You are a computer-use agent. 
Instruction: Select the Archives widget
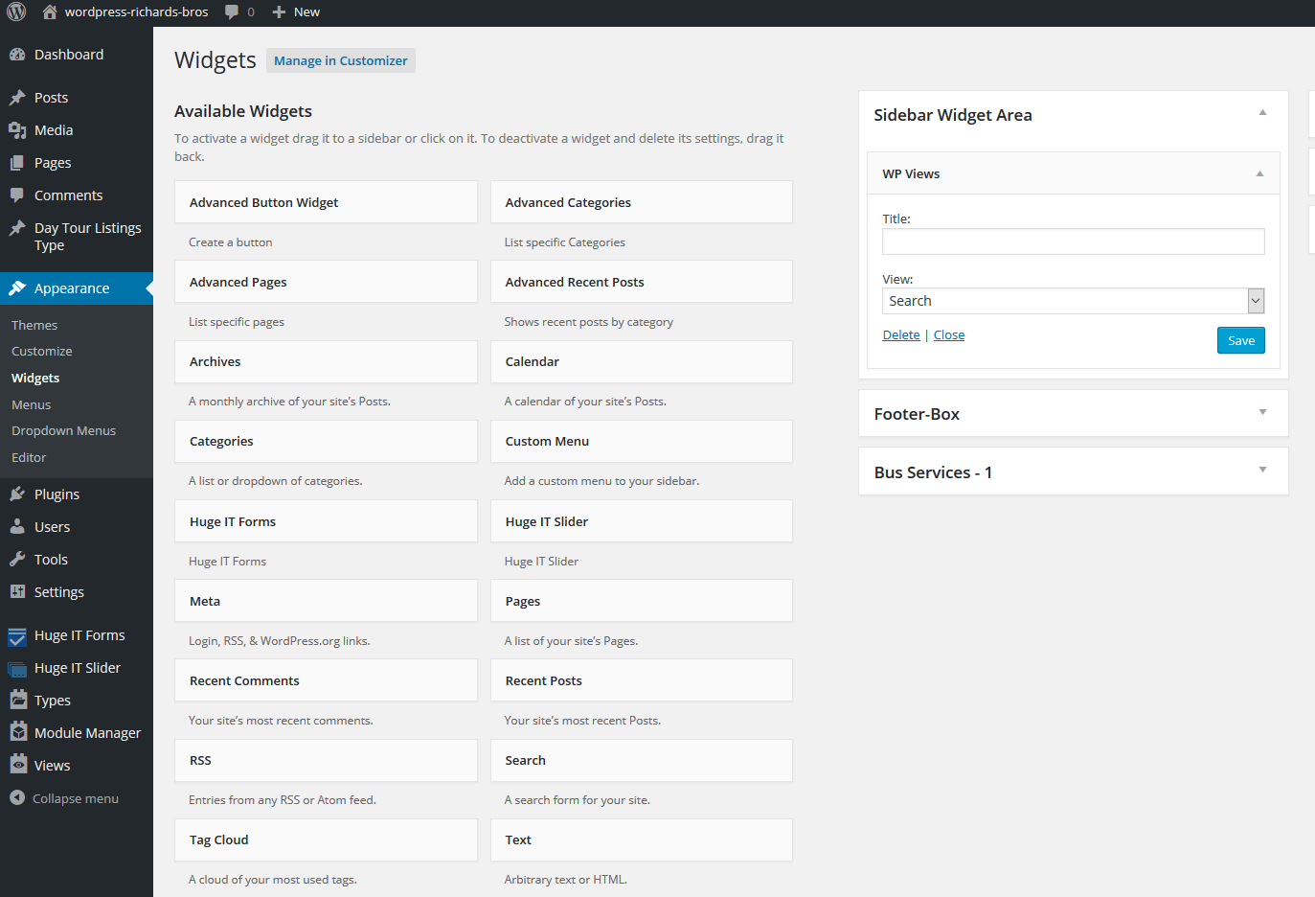click(x=326, y=361)
